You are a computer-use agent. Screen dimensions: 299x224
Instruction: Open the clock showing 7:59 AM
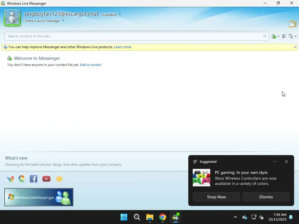[x=277, y=217]
